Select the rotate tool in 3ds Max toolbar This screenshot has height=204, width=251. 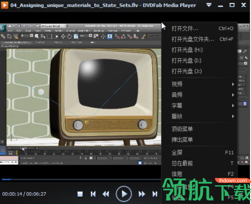pos(69,36)
